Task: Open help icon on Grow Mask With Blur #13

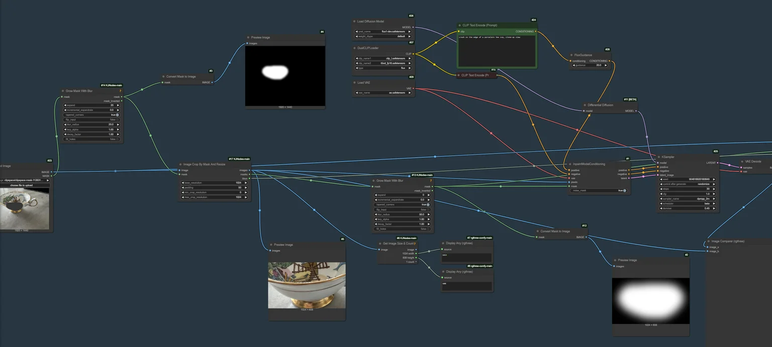Action: (431, 180)
